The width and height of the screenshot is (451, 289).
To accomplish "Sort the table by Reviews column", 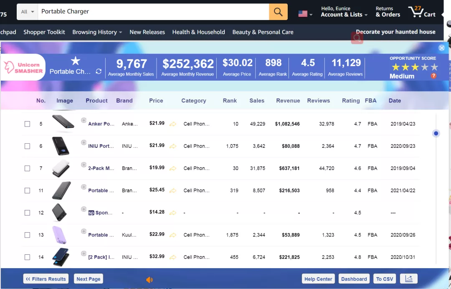I will [318, 101].
